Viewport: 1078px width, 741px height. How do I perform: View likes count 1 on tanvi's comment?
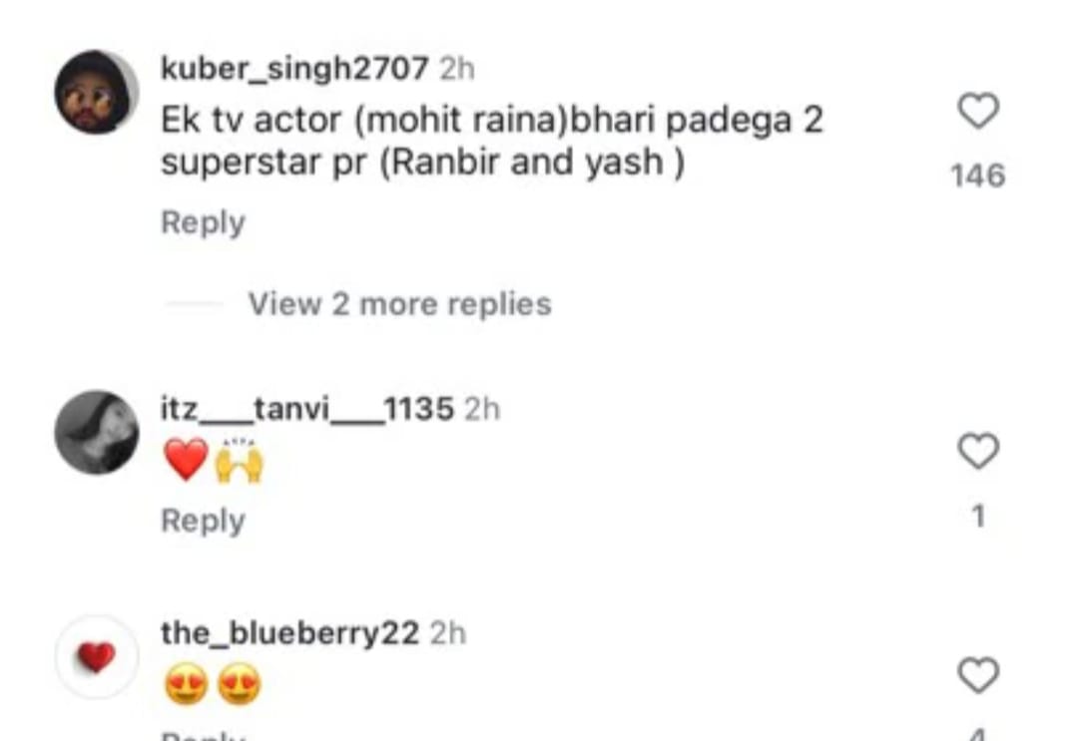(x=978, y=517)
